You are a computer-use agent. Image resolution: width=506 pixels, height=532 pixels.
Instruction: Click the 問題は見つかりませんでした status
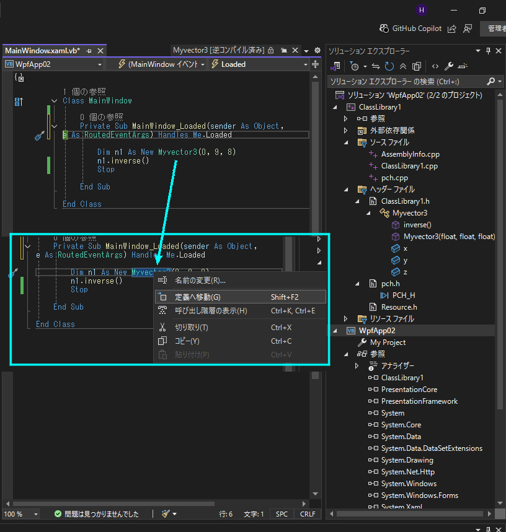pos(97,514)
